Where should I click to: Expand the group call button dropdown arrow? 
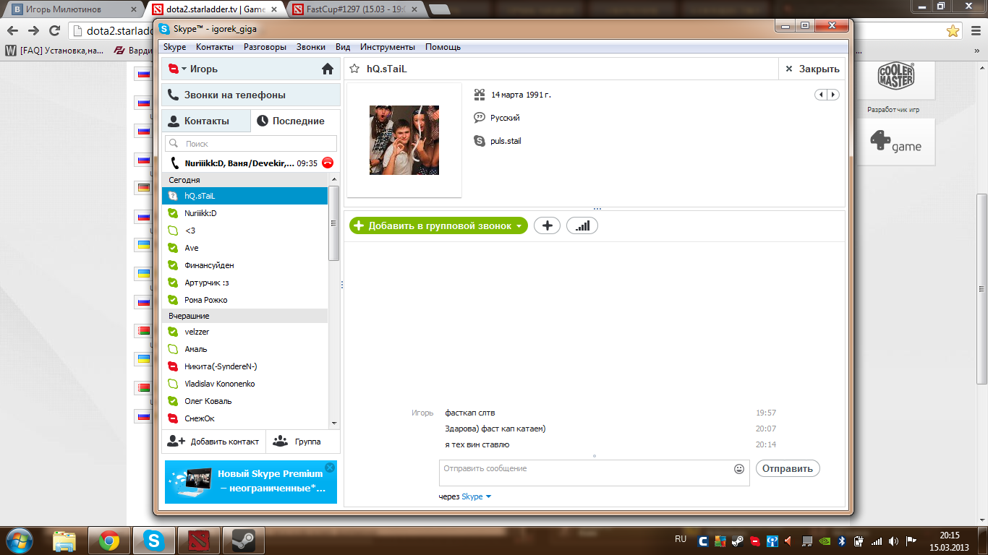coord(519,226)
